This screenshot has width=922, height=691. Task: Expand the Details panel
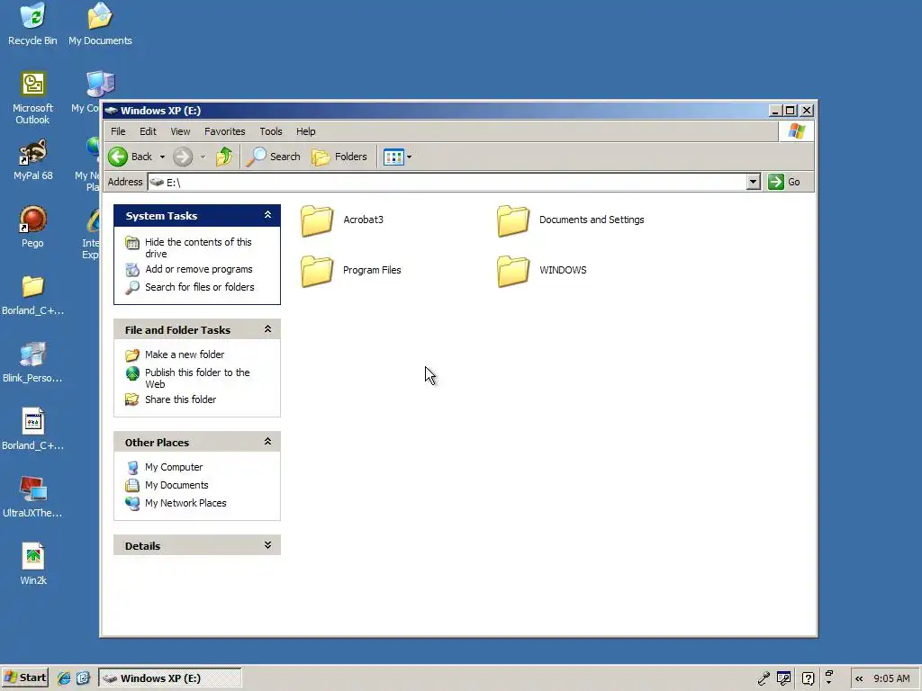pyautogui.click(x=267, y=544)
